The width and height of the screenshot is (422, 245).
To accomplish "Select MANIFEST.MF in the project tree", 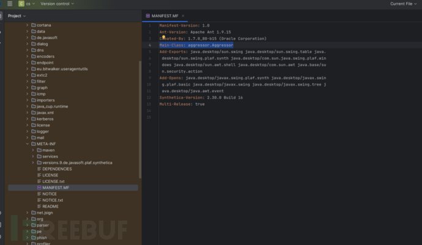I will [x=56, y=188].
